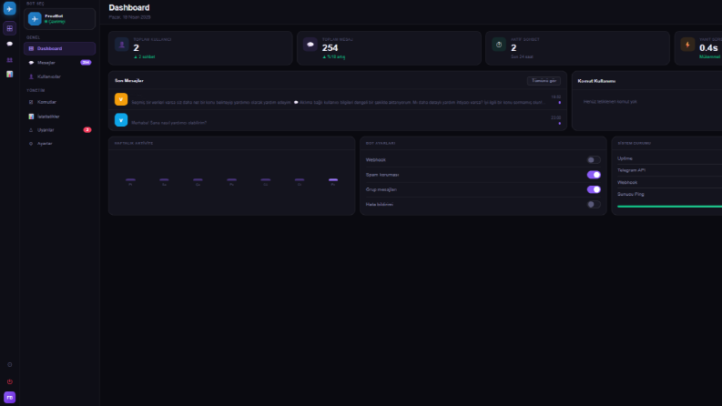Open the FD profile avatar

pos(10,397)
